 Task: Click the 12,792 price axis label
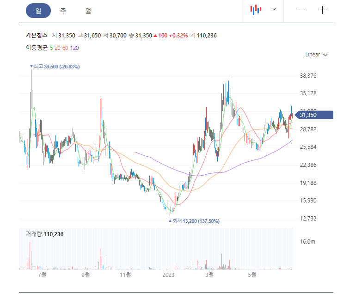pos(308,219)
